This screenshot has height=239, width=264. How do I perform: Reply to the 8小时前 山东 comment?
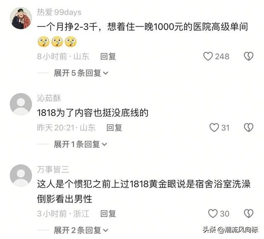click(x=108, y=57)
